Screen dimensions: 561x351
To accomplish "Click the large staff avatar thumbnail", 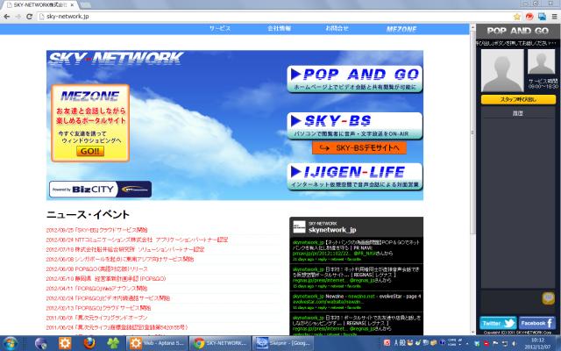I will point(502,71).
